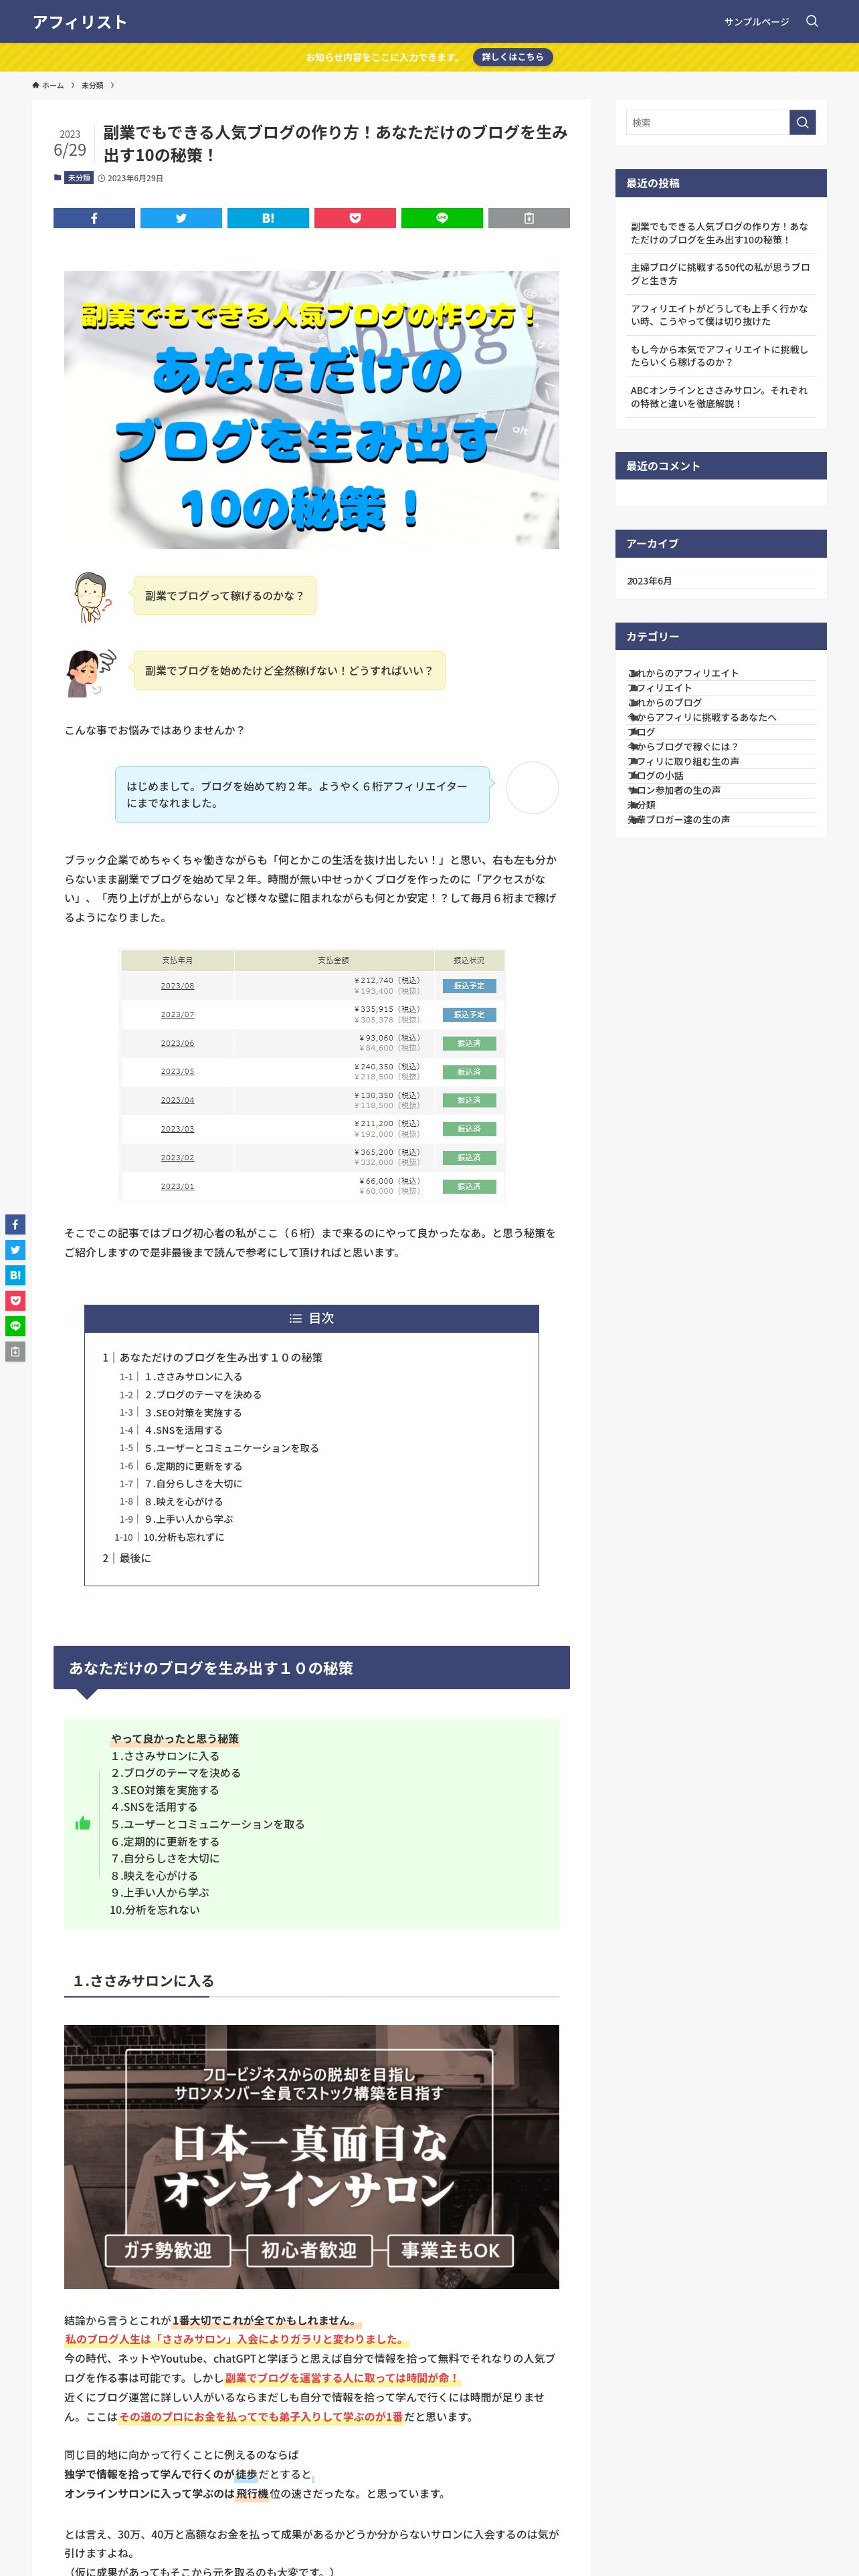The width and height of the screenshot is (859, 2576).
Task: Open recent post 主婦ブログに挑戦する50代
Action: 720,274
